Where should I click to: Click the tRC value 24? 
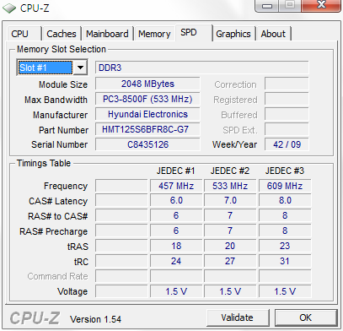(176, 262)
